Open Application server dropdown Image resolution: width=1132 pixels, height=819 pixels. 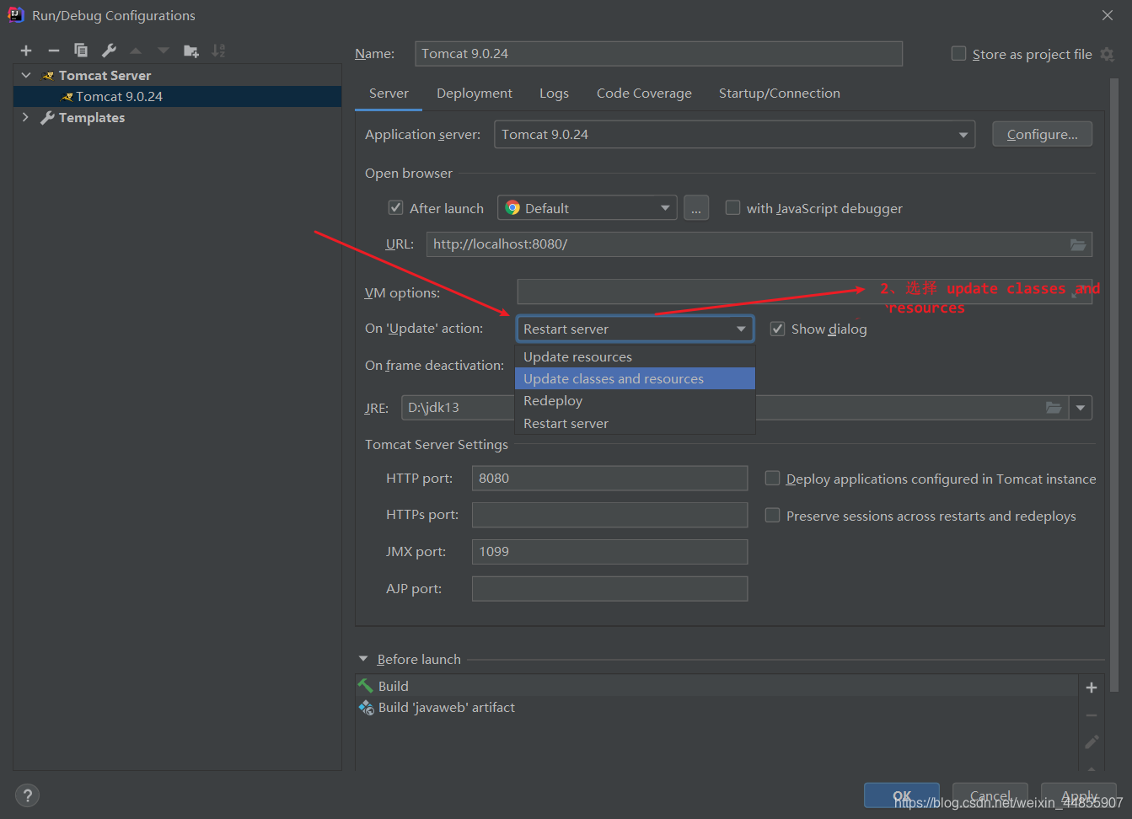tap(734, 134)
